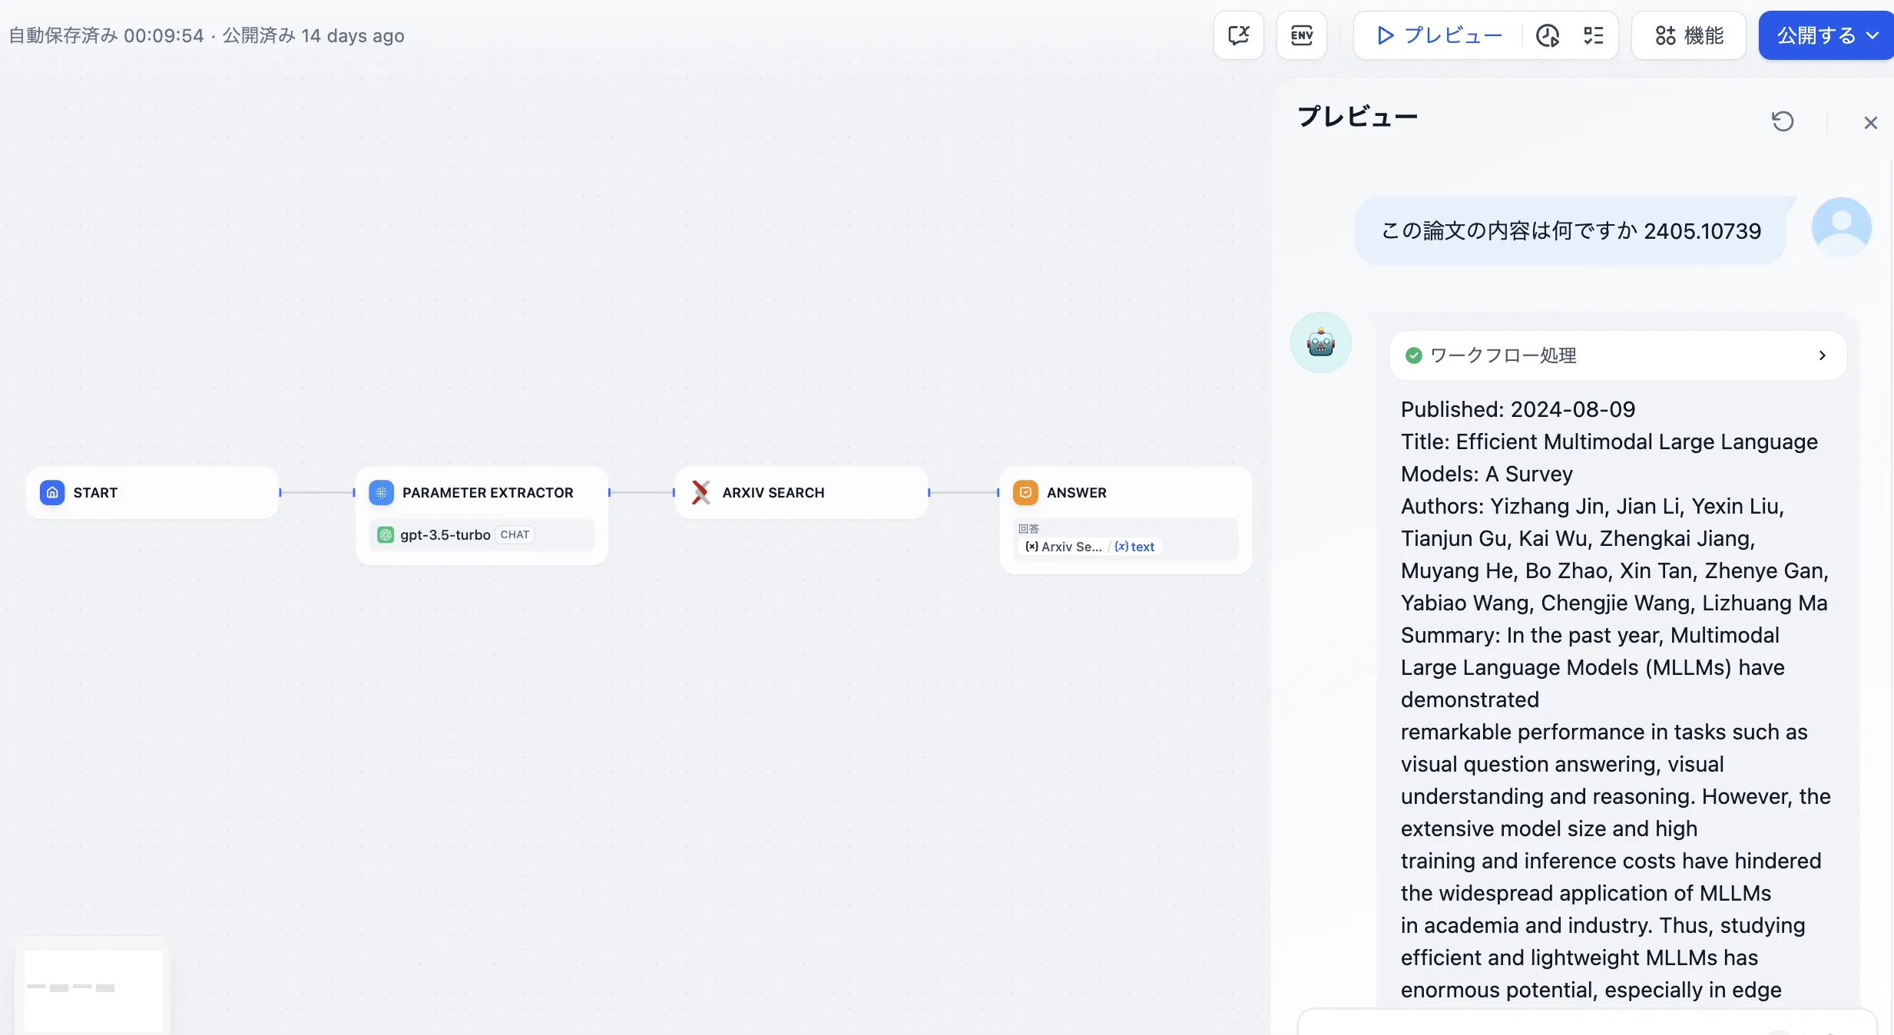The width and height of the screenshot is (1894, 1035).
Task: Click the robot bot avatar
Action: click(x=1320, y=342)
